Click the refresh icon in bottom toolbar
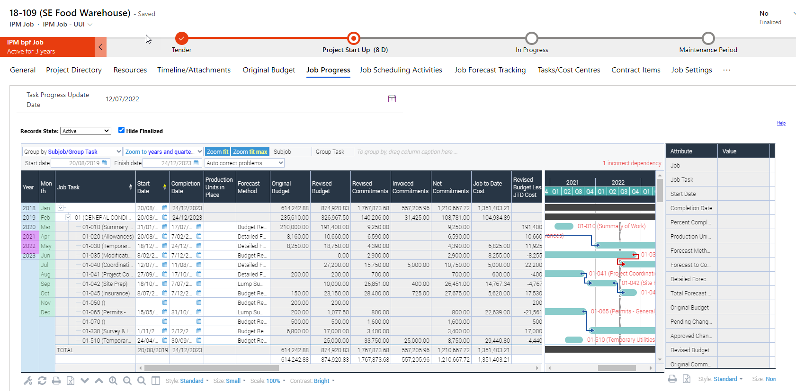 point(42,381)
